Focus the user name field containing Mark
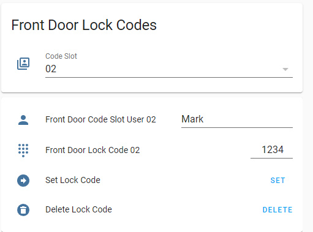Screen dimensions: 313x232 click(237, 120)
